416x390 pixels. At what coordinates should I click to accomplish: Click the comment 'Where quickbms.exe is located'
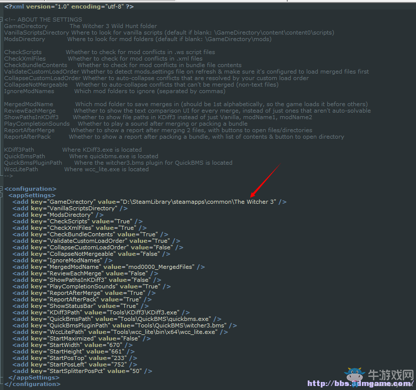pos(114,156)
